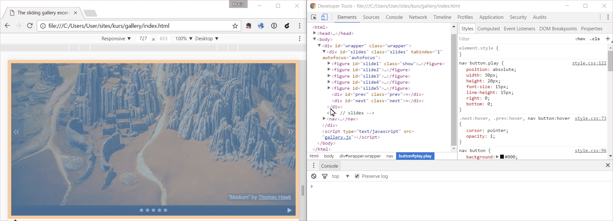Open the 100% zoom dropdown
The image size is (613, 221).
[184, 39]
